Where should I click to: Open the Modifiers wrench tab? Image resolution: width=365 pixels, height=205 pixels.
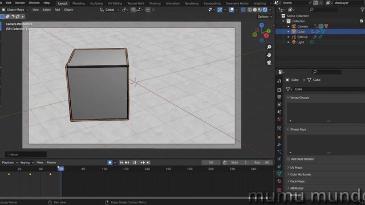(279, 145)
